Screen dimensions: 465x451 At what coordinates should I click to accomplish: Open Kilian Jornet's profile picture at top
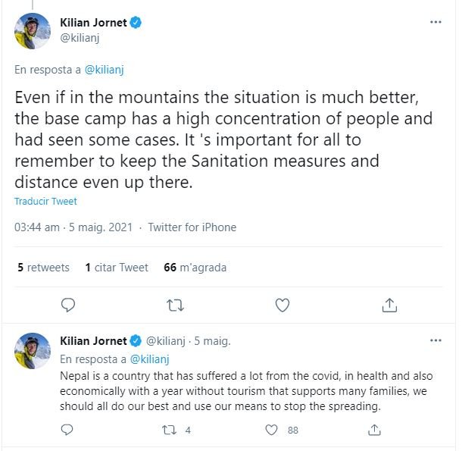[x=33, y=31]
